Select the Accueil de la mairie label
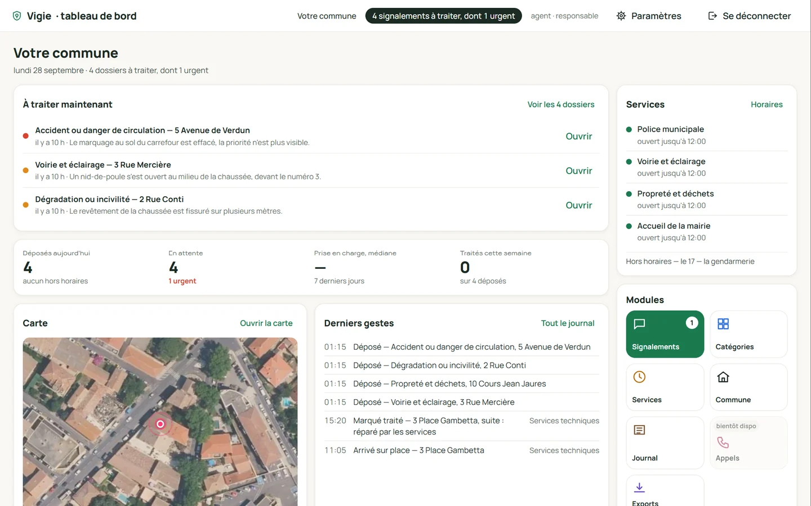Image resolution: width=811 pixels, height=506 pixels. point(674,226)
